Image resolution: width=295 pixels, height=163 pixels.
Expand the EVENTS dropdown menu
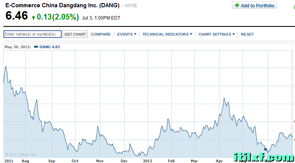click(126, 34)
